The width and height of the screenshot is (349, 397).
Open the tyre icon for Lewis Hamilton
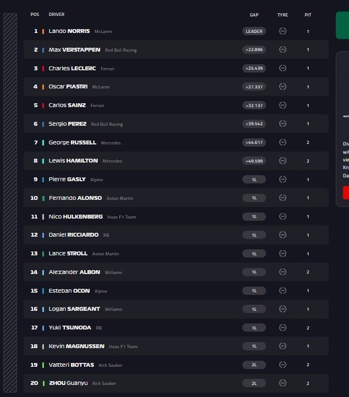tap(282, 161)
